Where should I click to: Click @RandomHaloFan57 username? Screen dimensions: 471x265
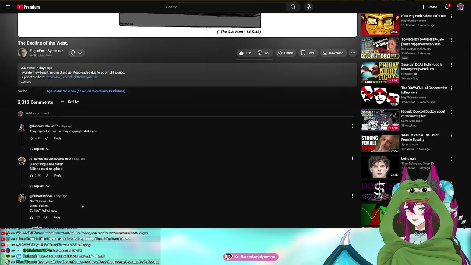(43, 126)
